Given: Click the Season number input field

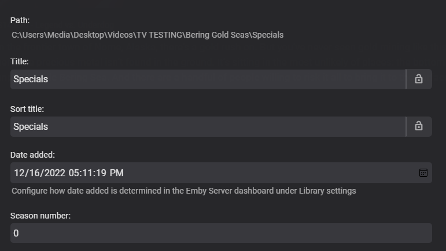Looking at the screenshot, I should pos(221,233).
